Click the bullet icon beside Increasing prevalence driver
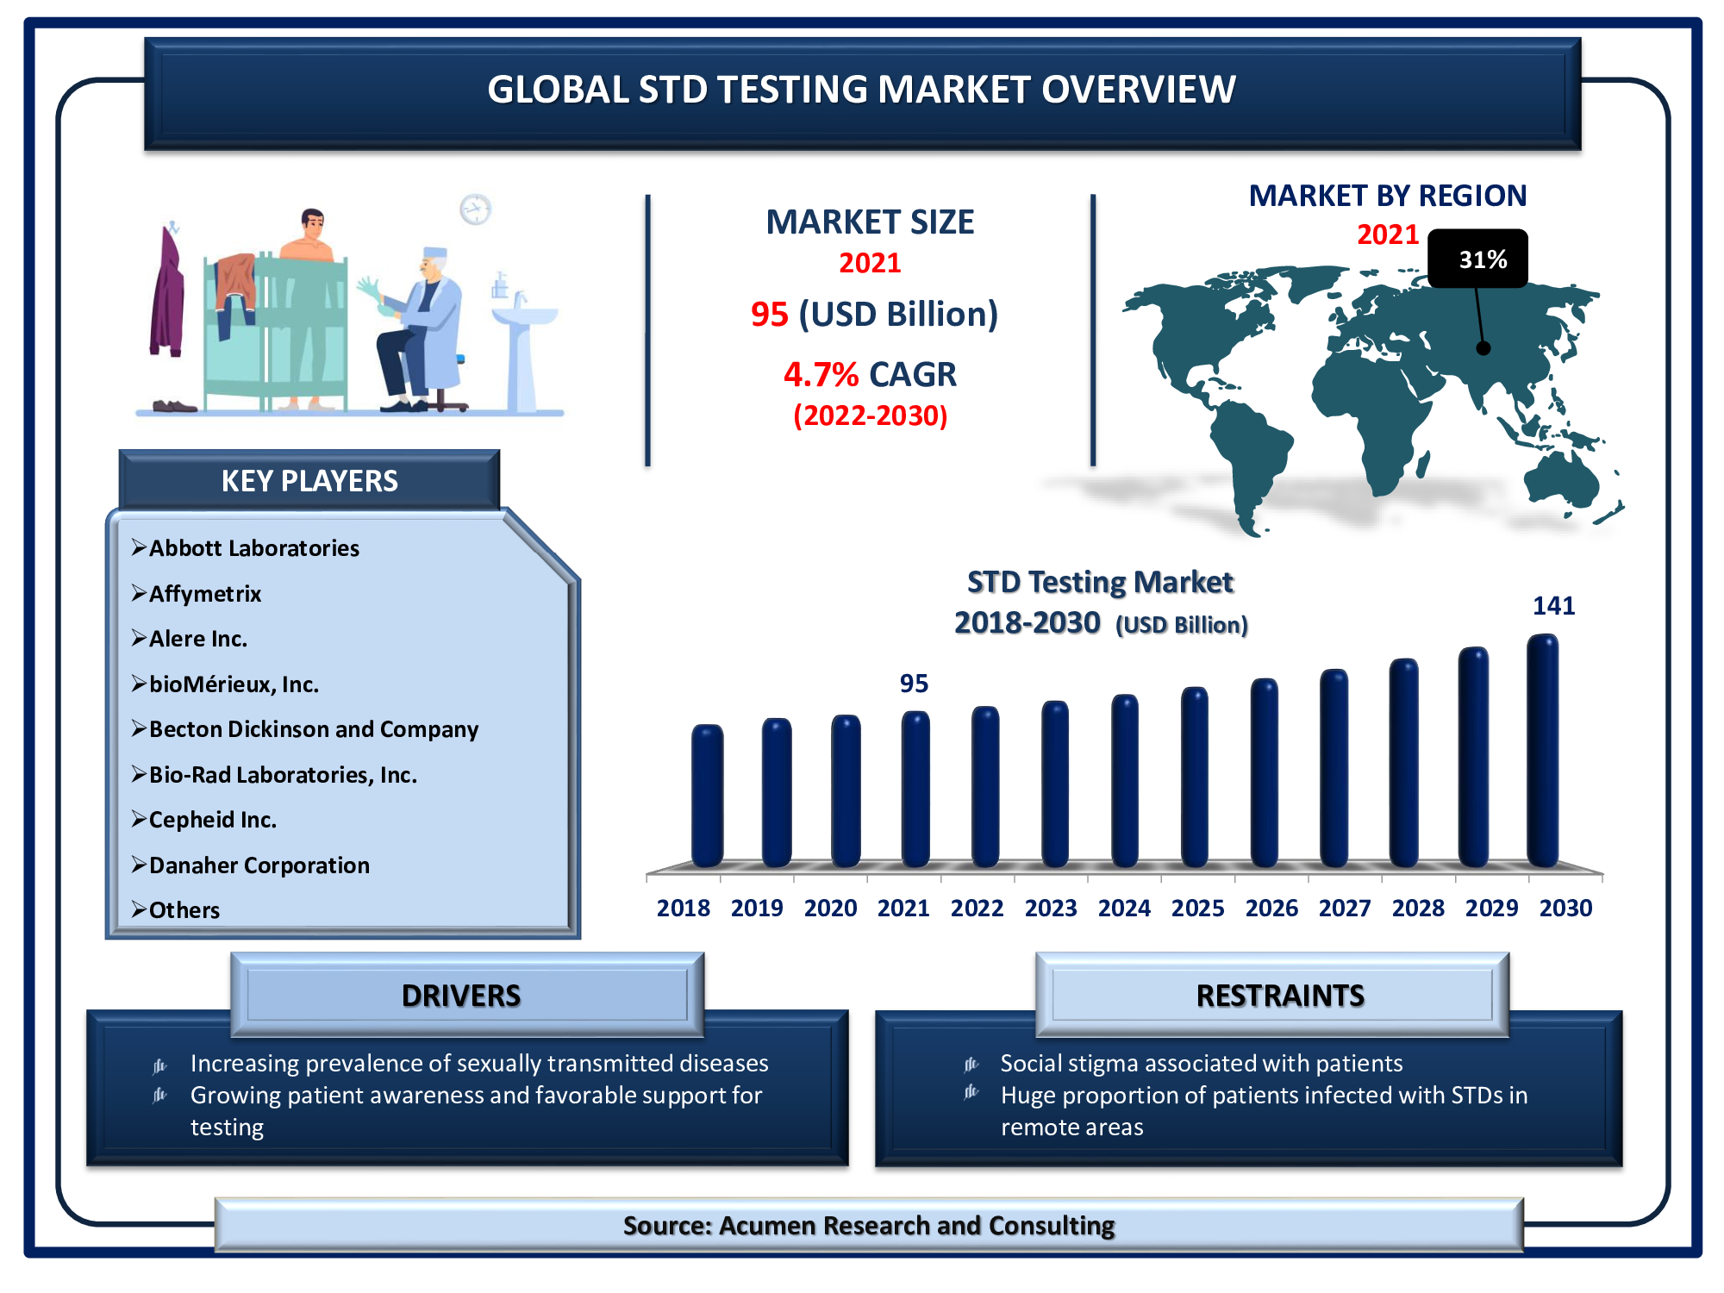 coord(159,1066)
